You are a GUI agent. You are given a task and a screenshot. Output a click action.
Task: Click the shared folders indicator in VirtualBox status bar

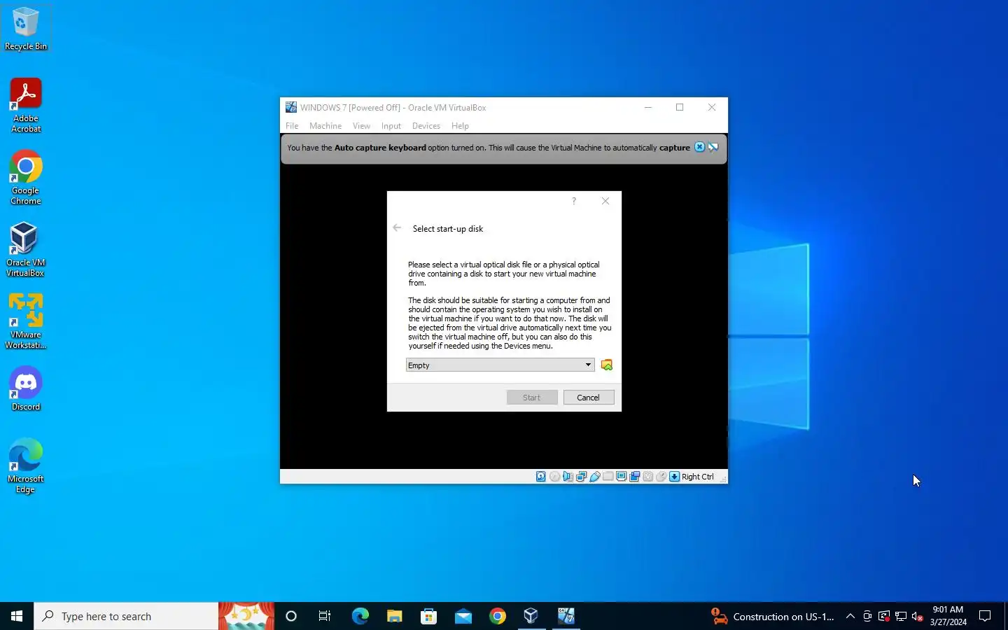coord(608,477)
